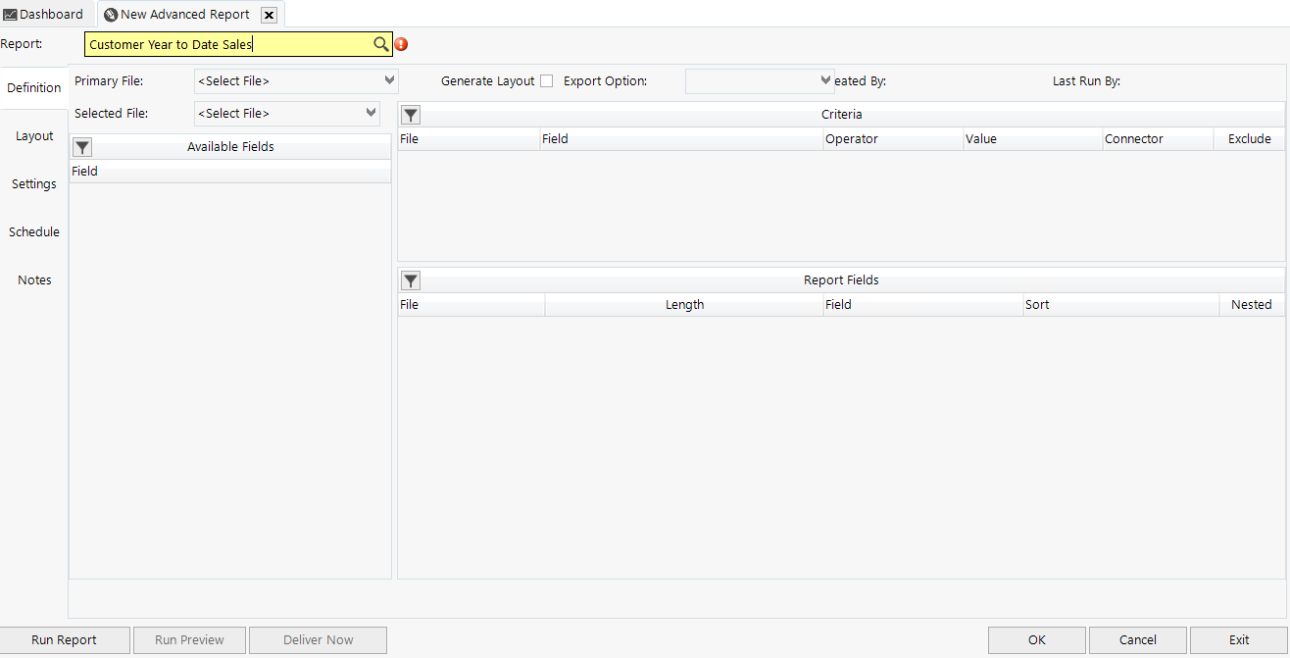Click inside the Report name input field

pyautogui.click(x=225, y=44)
